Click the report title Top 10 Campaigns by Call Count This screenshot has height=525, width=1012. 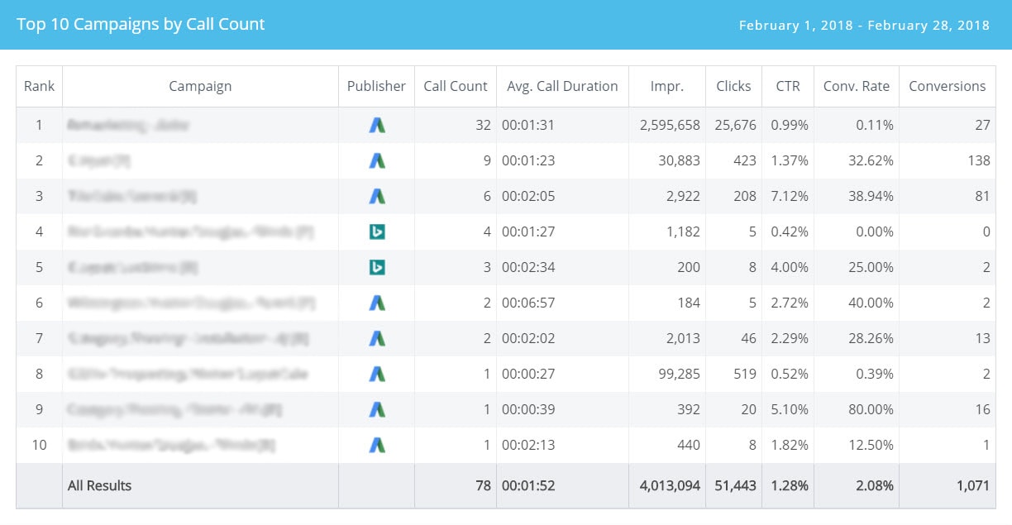click(x=140, y=24)
